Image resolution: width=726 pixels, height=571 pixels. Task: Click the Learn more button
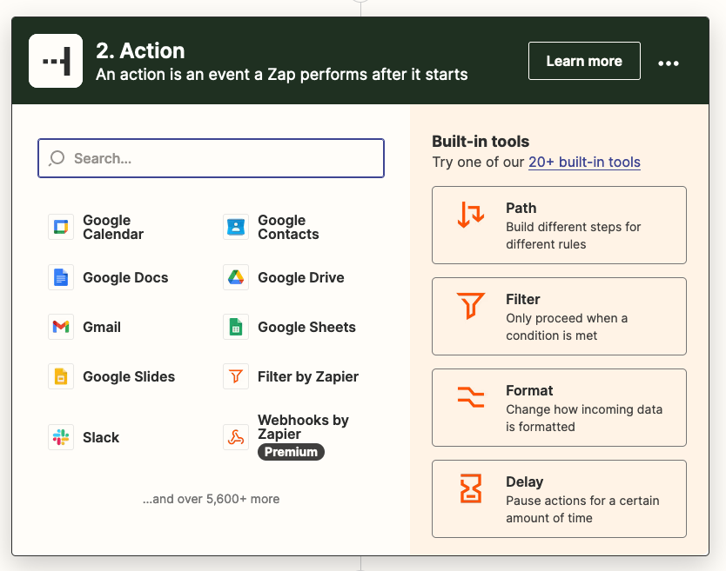tap(584, 61)
